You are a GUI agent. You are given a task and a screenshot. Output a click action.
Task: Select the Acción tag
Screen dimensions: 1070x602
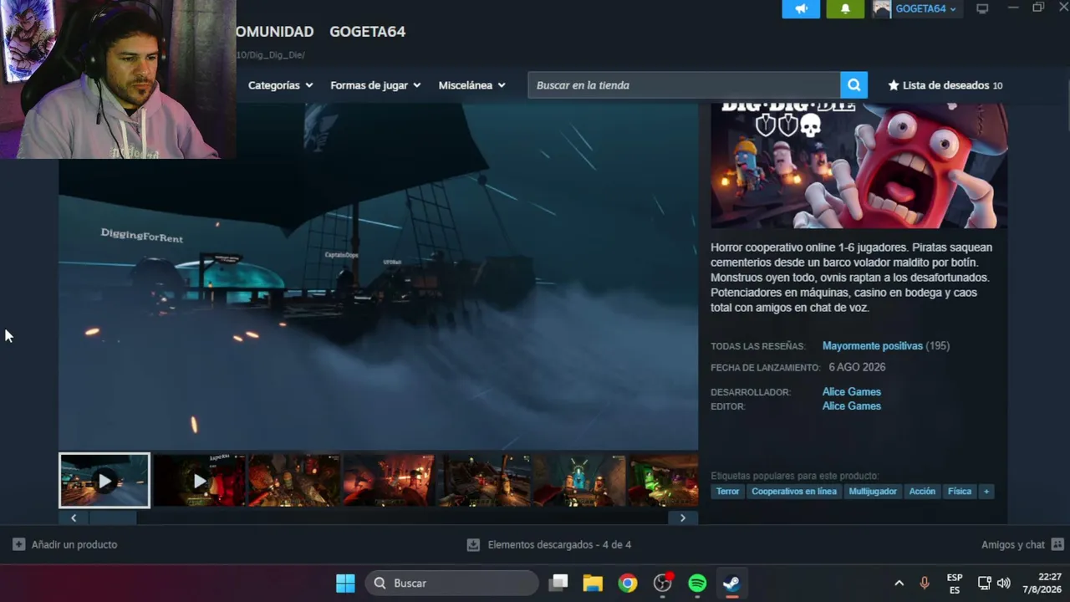tap(922, 492)
